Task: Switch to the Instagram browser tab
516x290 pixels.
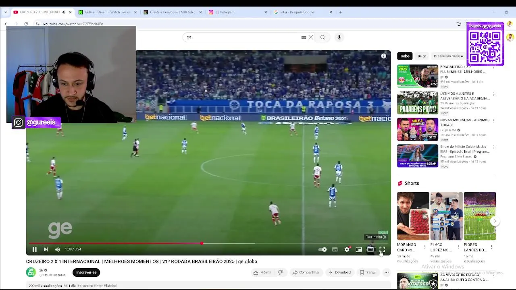Action: click(237, 12)
